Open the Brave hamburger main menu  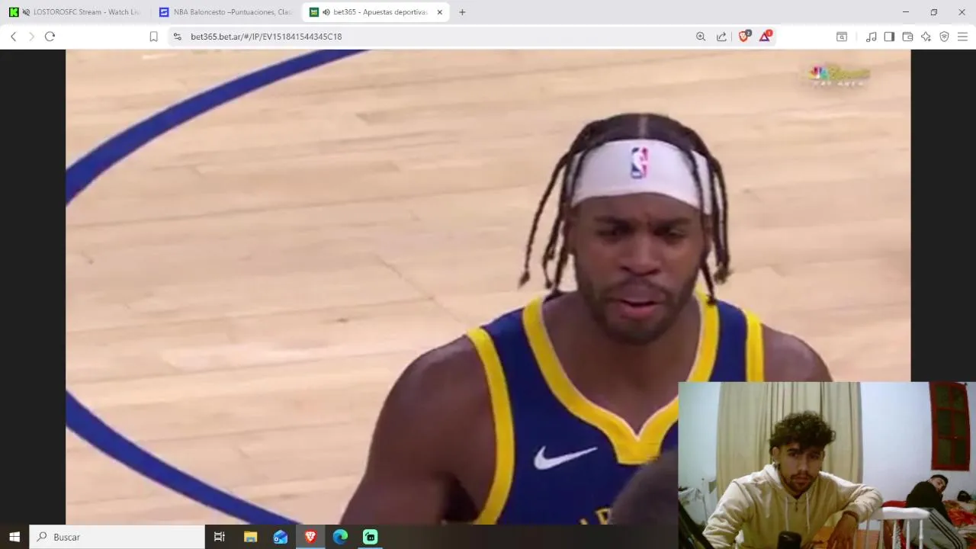pos(962,37)
